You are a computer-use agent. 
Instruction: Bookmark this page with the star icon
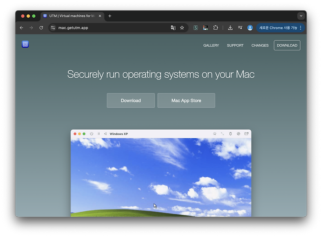point(182,28)
